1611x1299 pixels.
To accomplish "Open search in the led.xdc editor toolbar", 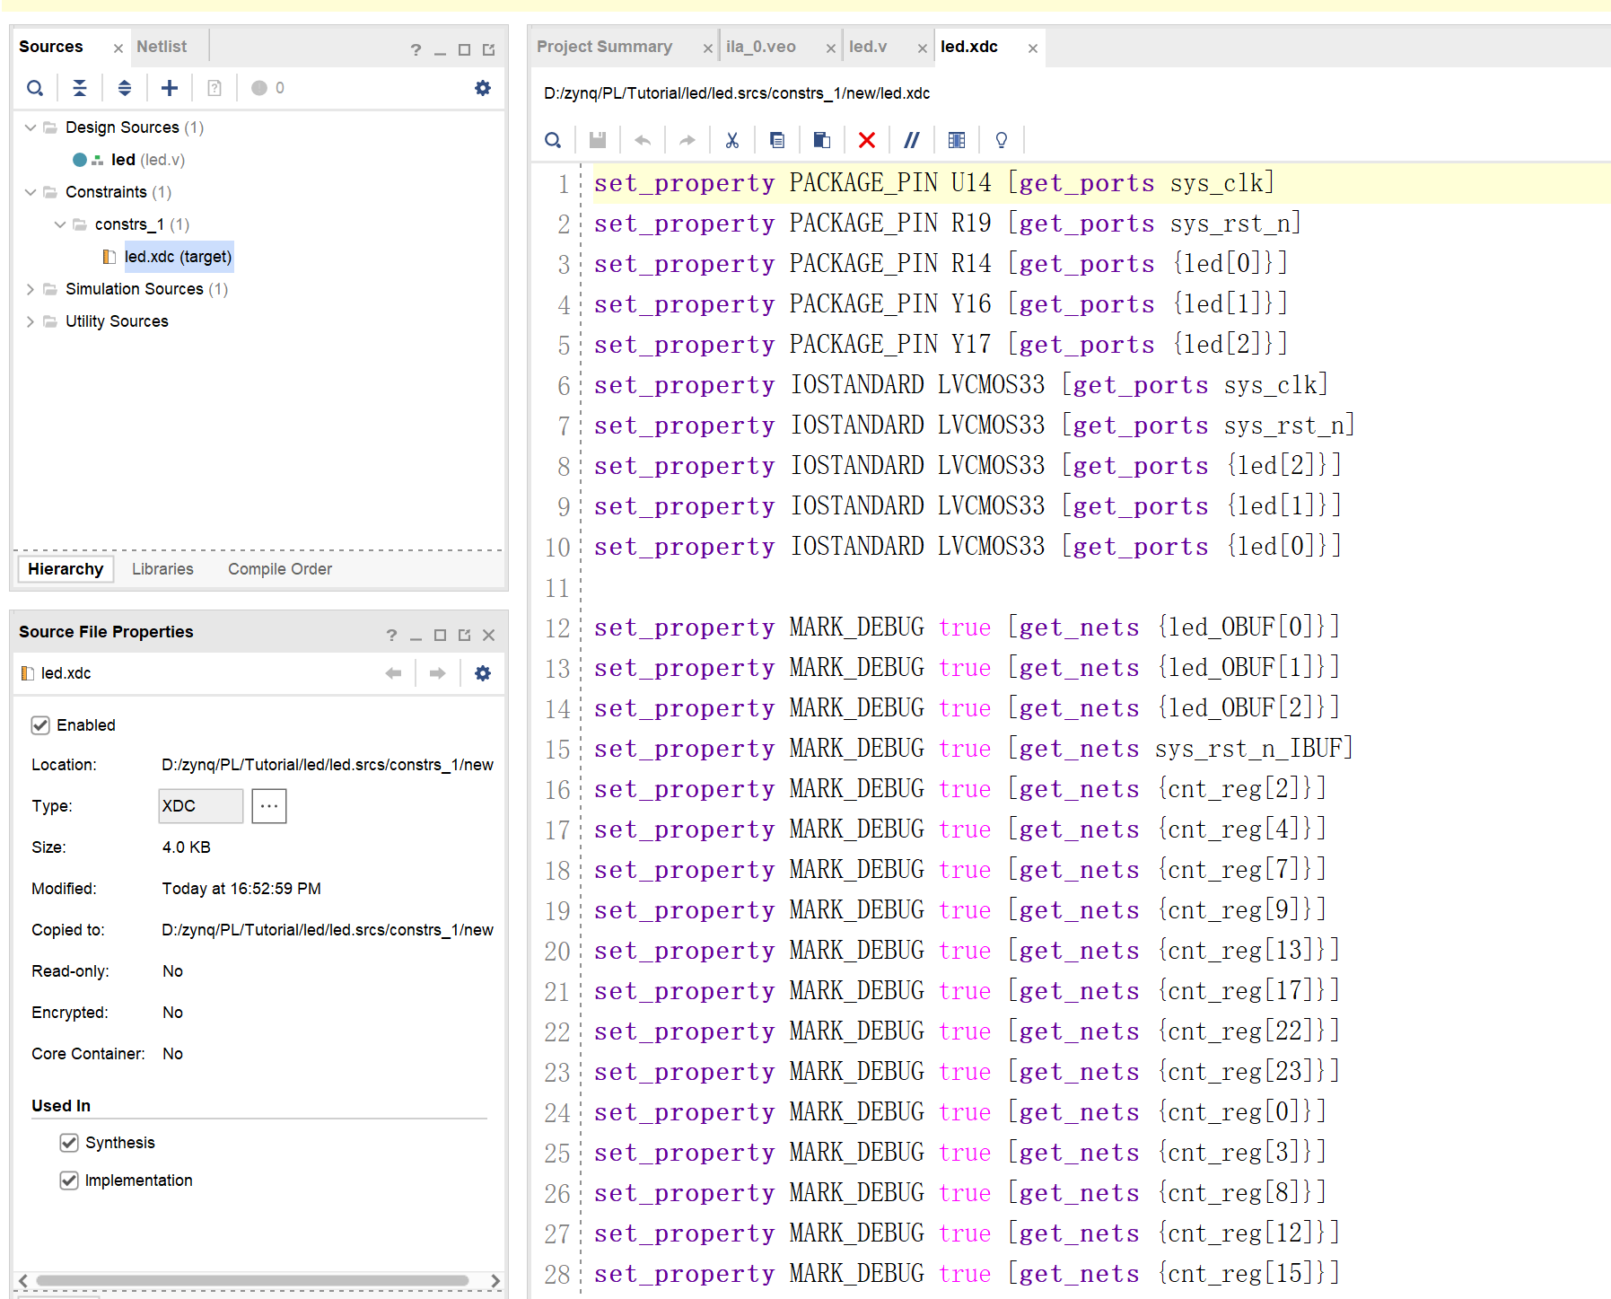I will pyautogui.click(x=552, y=140).
